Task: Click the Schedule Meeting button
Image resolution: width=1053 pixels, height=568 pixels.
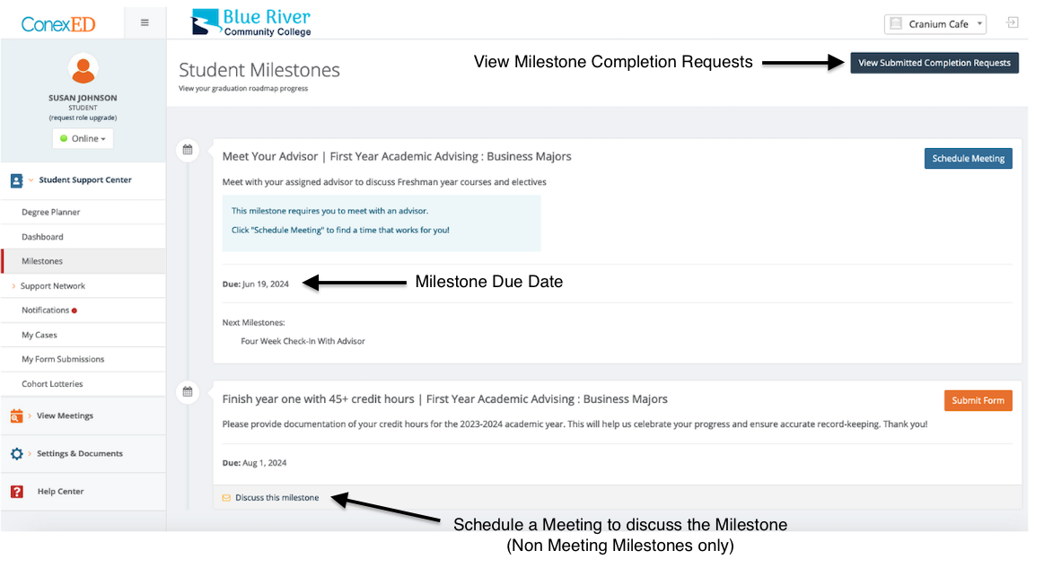Action: pyautogui.click(x=968, y=159)
